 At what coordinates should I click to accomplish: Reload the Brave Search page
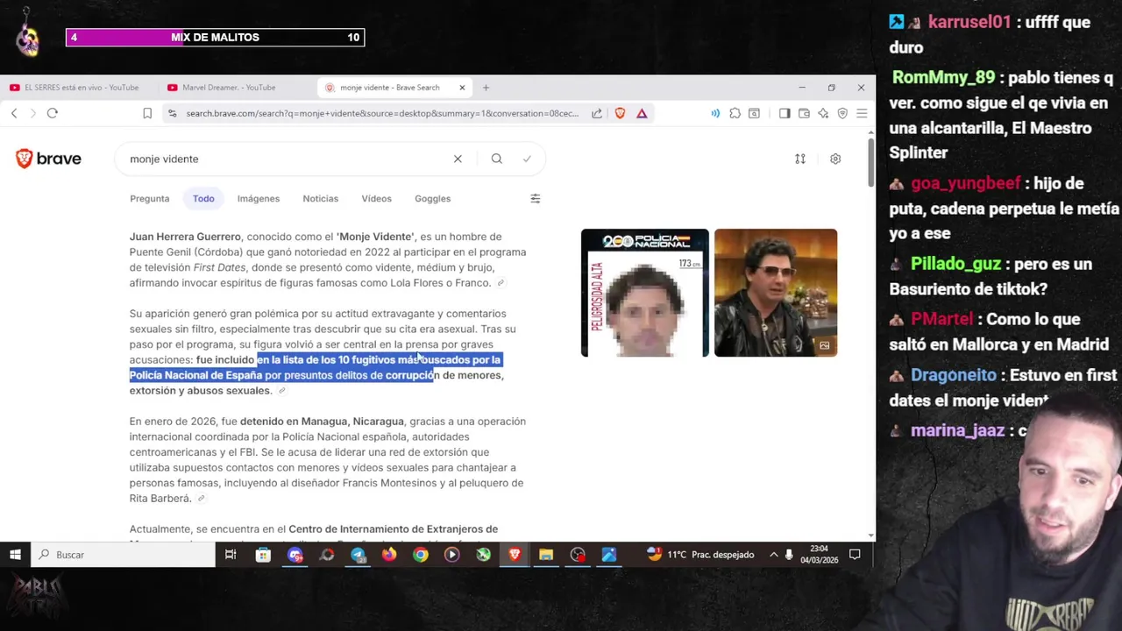coord(53,113)
